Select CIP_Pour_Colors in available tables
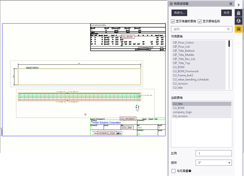The image size is (244, 176). pyautogui.click(x=183, y=43)
